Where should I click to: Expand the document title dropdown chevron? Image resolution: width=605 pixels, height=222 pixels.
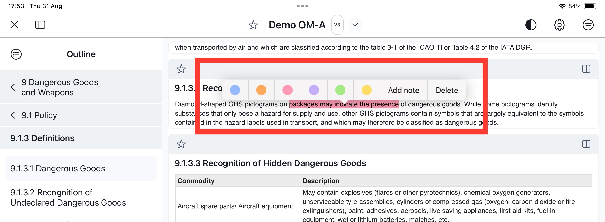(x=355, y=25)
